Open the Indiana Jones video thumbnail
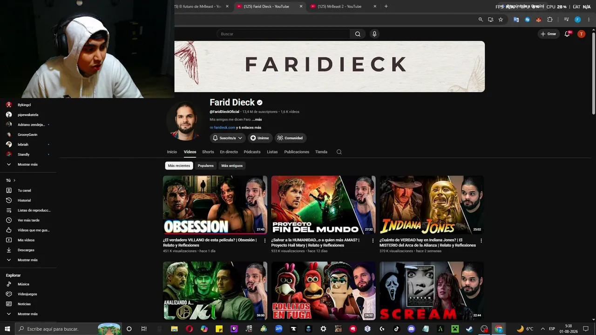The image size is (596, 335). [x=431, y=205]
